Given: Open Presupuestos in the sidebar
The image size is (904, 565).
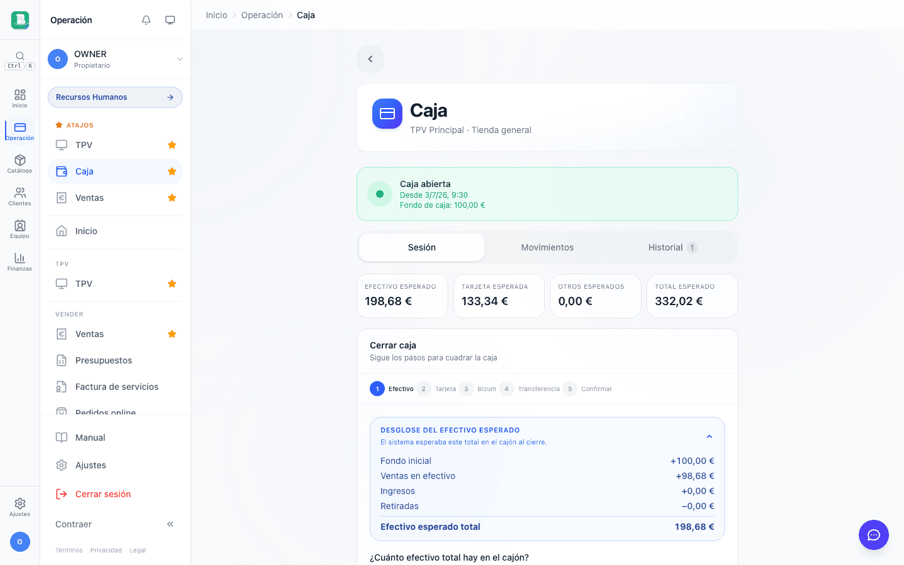Looking at the screenshot, I should pyautogui.click(x=116, y=360).
